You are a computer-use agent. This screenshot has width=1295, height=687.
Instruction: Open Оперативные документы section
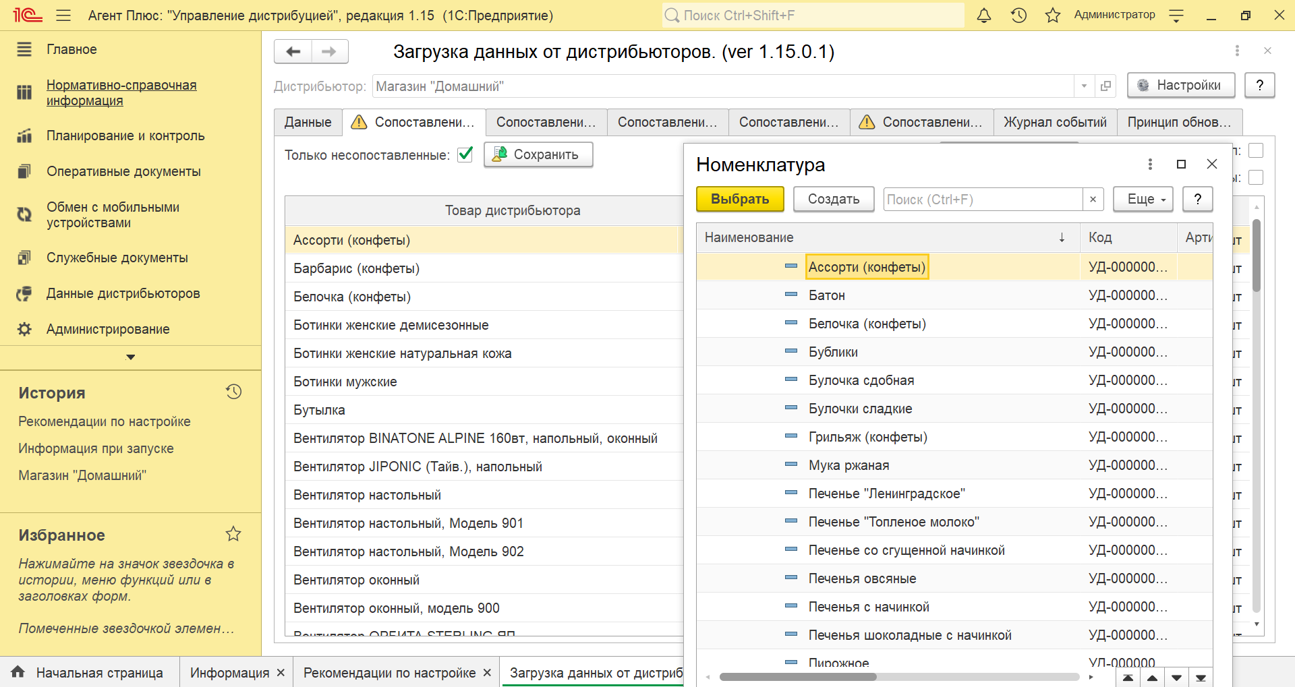coord(123,171)
